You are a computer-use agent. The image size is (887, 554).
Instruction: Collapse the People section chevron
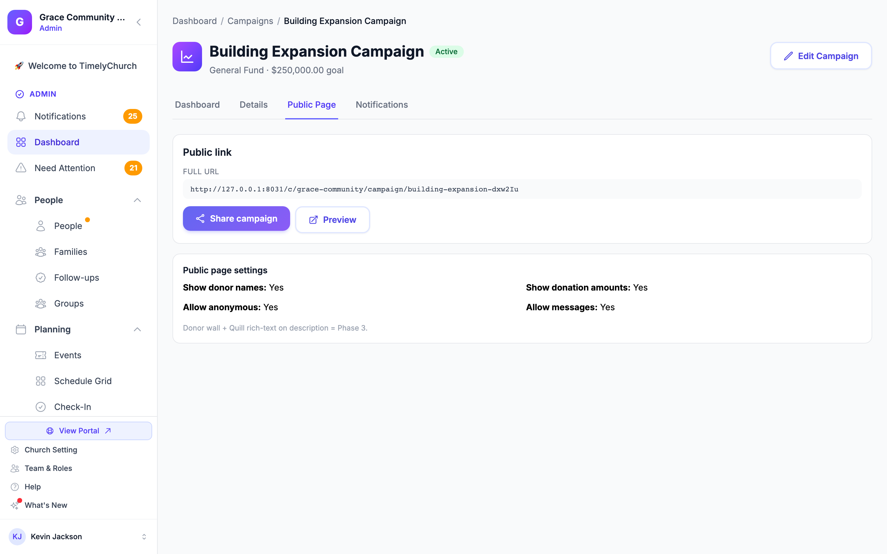pyautogui.click(x=137, y=200)
